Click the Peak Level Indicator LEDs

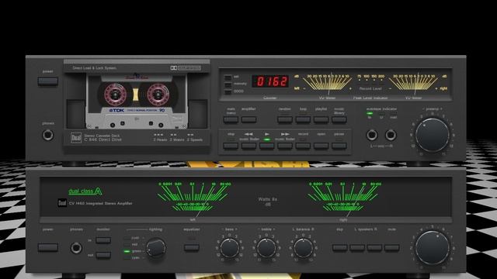pos(370,80)
